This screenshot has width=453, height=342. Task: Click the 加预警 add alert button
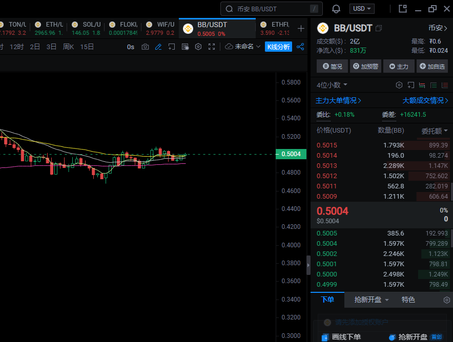[365, 67]
